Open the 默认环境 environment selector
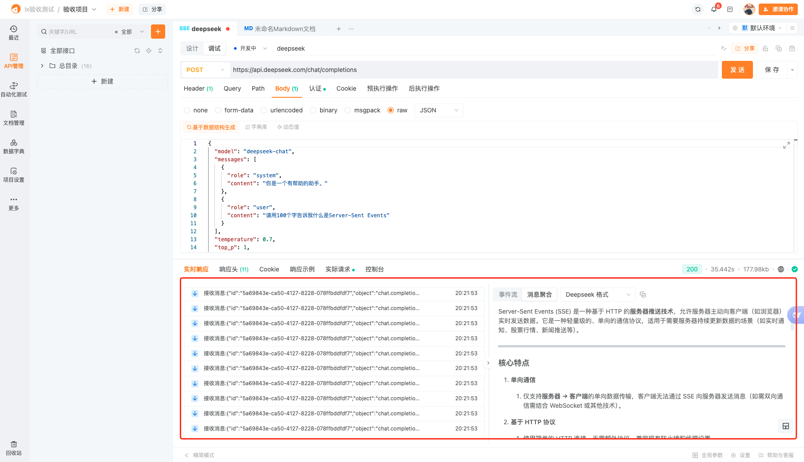Screen dimensions: 804x462 [x=757, y=28]
